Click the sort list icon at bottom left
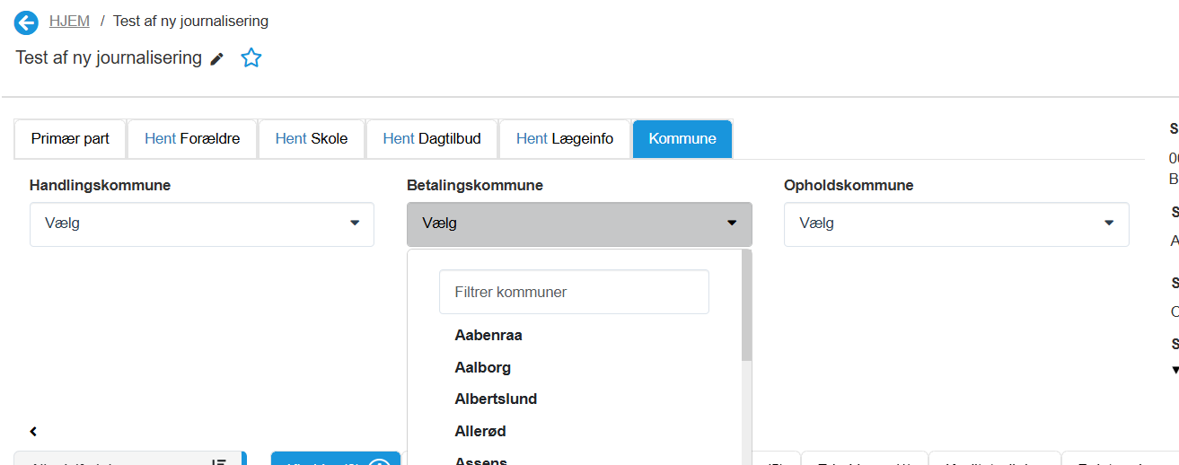Viewport: 1179px width, 465px height. tap(218, 461)
